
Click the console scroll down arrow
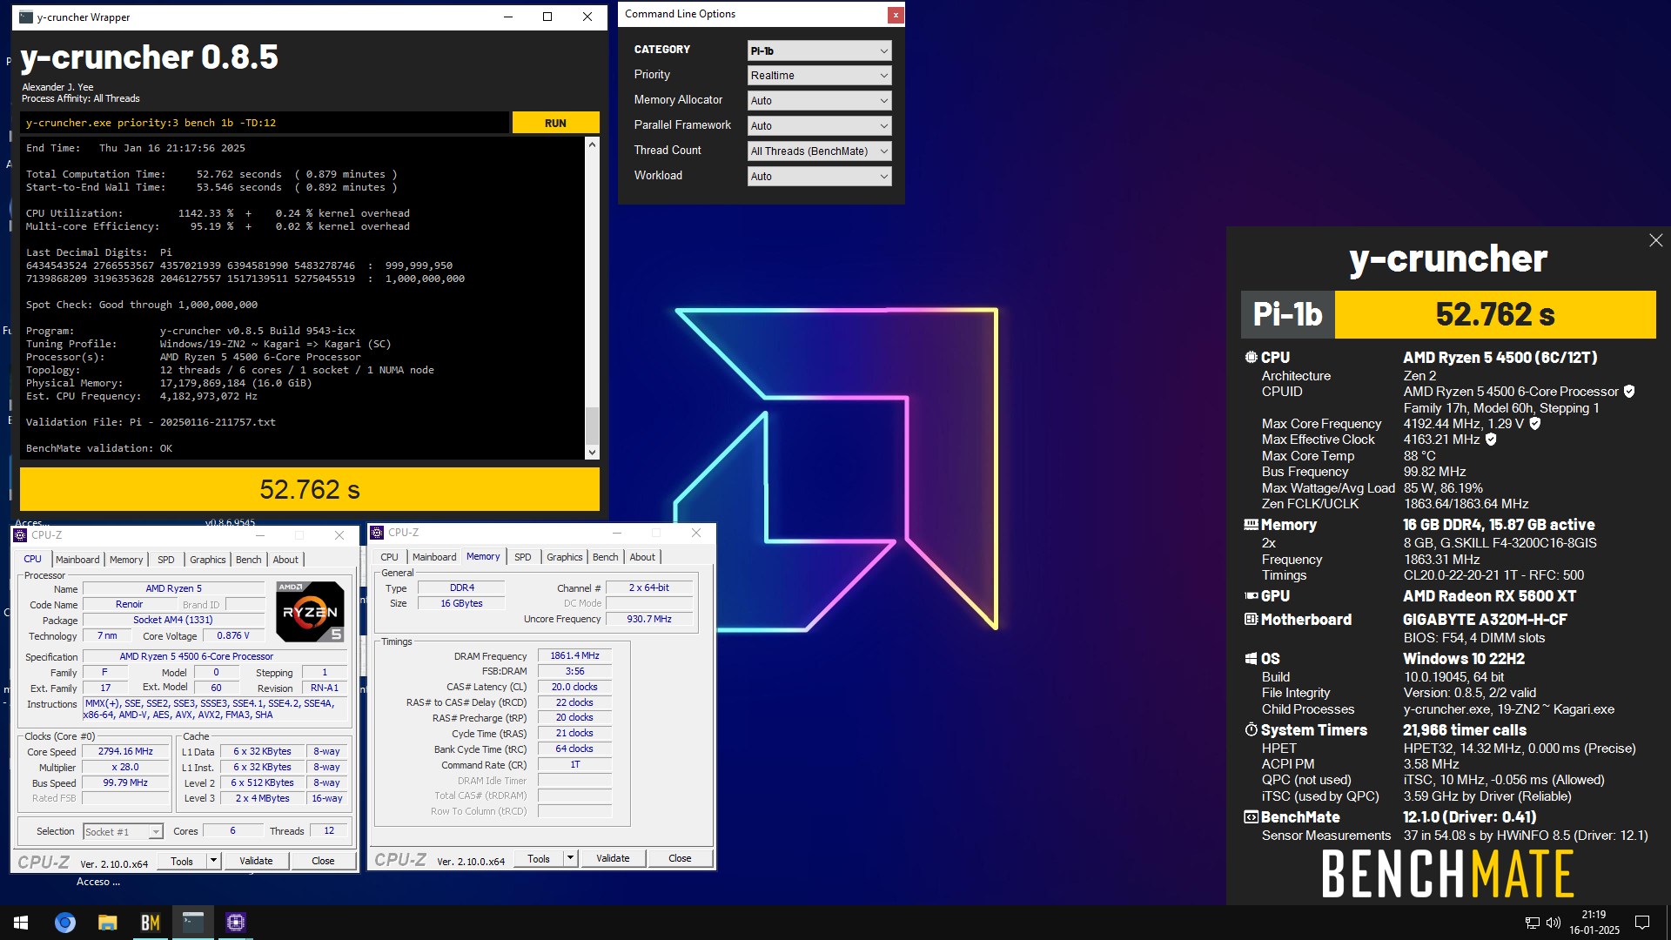[592, 453]
